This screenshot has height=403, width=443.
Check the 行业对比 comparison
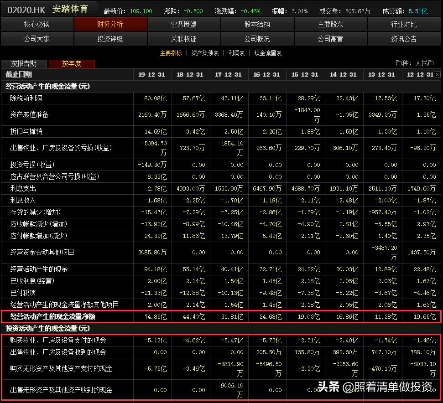[x=404, y=24]
